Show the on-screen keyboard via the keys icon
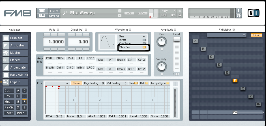 (x=42, y=16)
